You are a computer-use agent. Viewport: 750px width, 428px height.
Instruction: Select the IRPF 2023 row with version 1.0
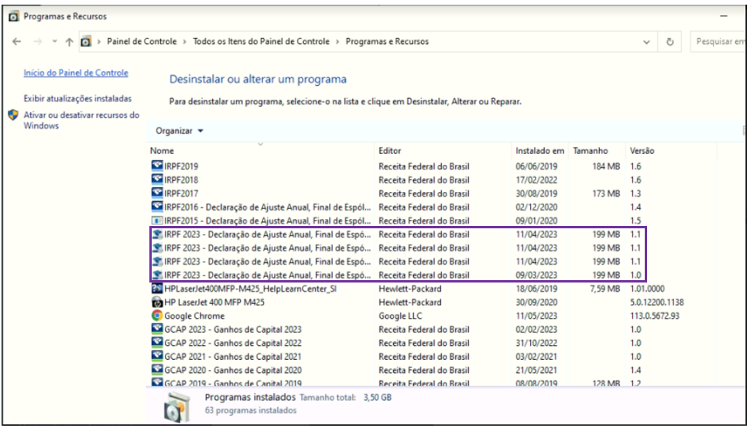point(399,275)
